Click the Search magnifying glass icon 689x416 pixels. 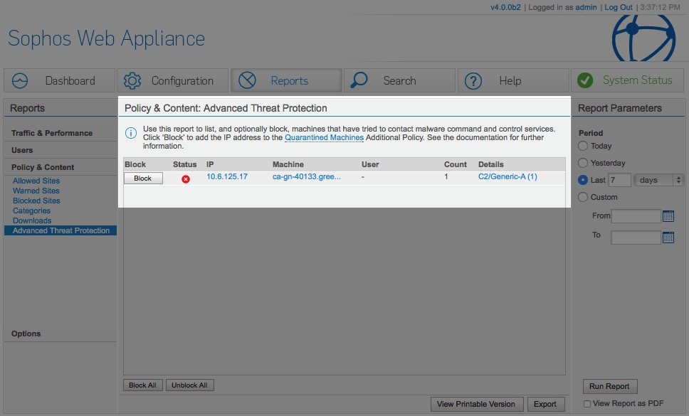(x=359, y=80)
